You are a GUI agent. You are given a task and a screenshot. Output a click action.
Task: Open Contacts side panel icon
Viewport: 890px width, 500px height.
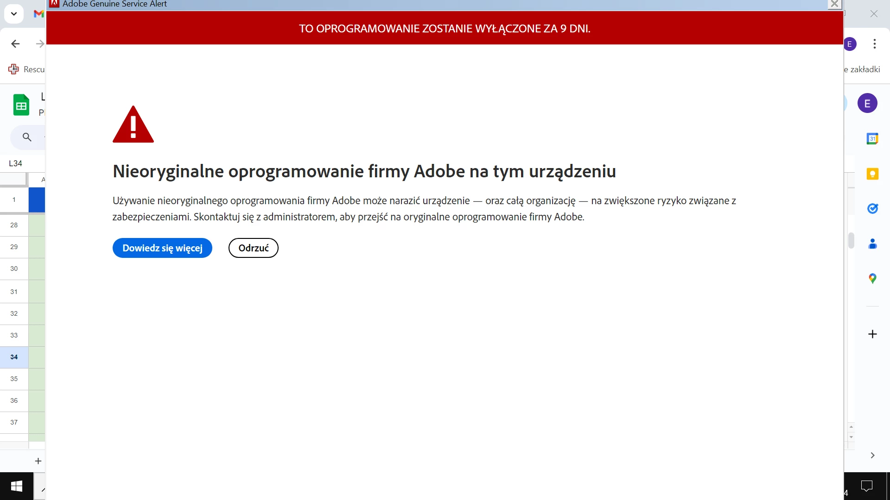pyautogui.click(x=872, y=244)
